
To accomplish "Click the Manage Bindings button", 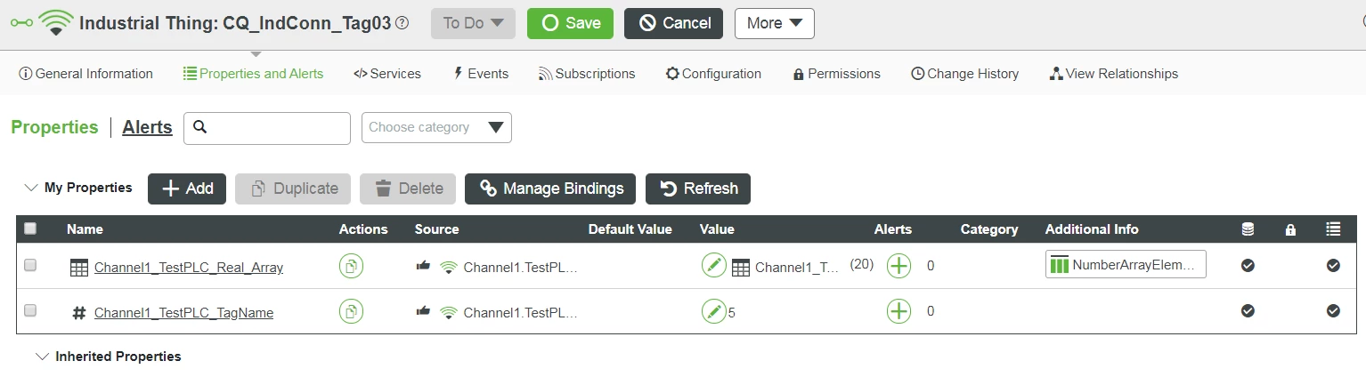I will tap(550, 188).
